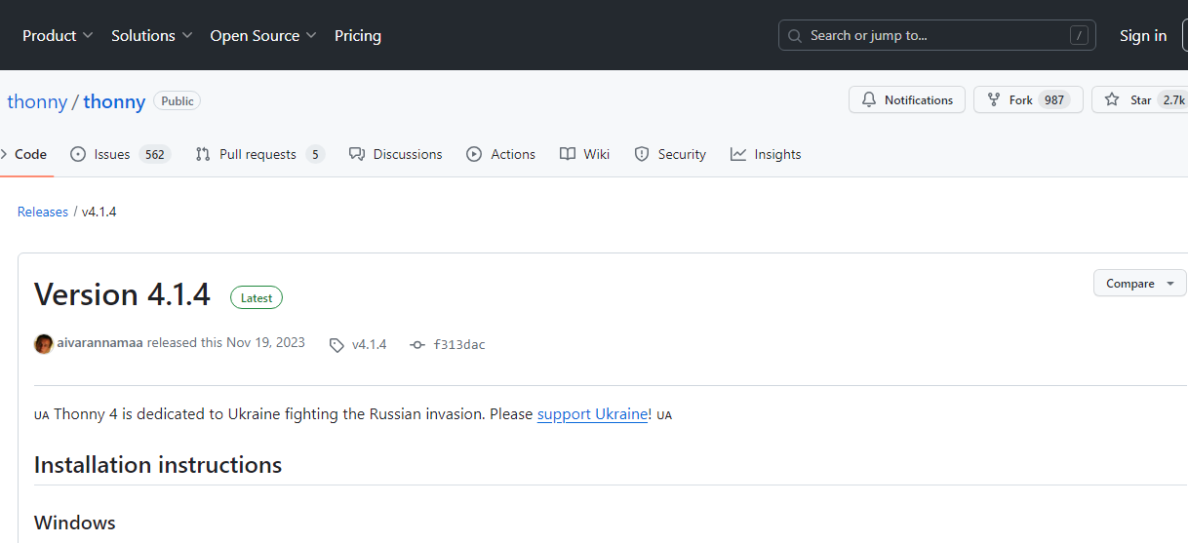Click the aivarannamaa avatar image
The image size is (1188, 543).
click(43, 343)
